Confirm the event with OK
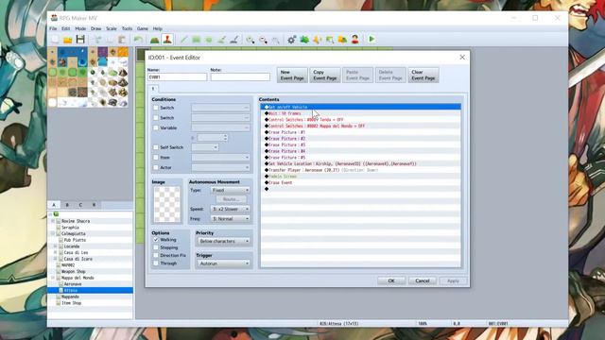Image resolution: width=605 pixels, height=340 pixels. click(391, 280)
